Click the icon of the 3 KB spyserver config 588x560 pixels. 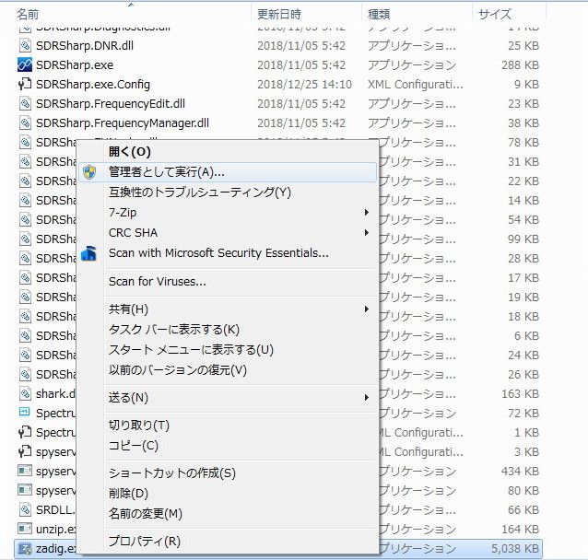point(25,451)
